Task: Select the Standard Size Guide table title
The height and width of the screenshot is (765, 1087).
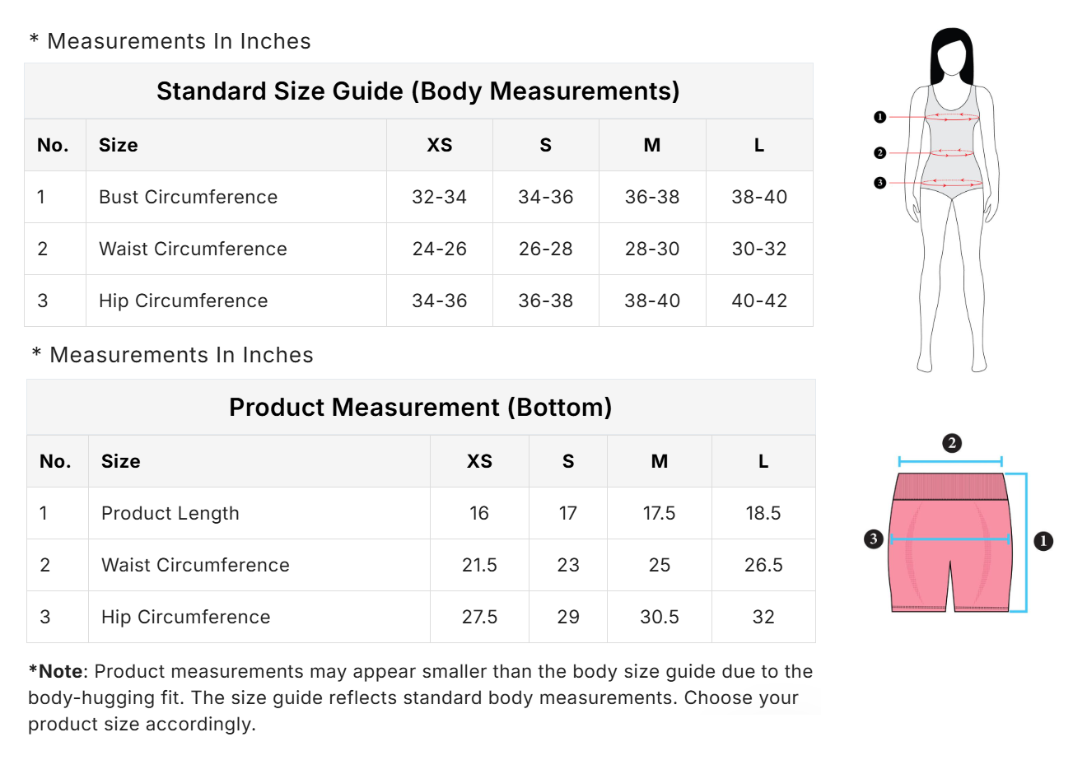Action: [418, 91]
